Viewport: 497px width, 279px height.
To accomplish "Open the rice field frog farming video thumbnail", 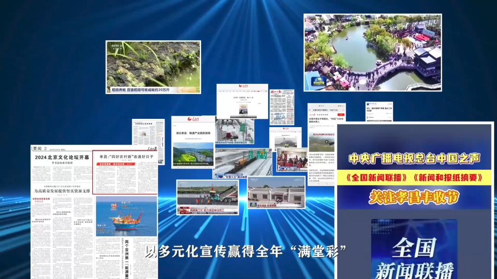I will pyautogui.click(x=153, y=67).
